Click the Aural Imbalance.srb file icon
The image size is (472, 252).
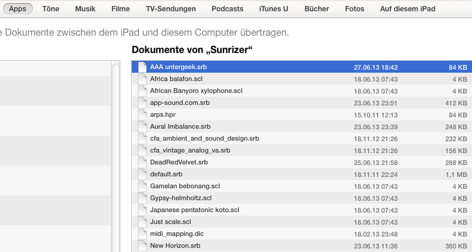click(142, 126)
